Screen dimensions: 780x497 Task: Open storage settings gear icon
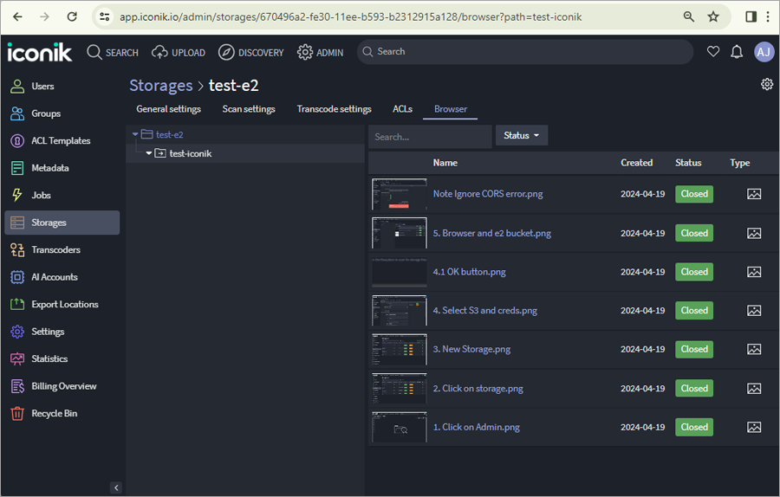(767, 84)
